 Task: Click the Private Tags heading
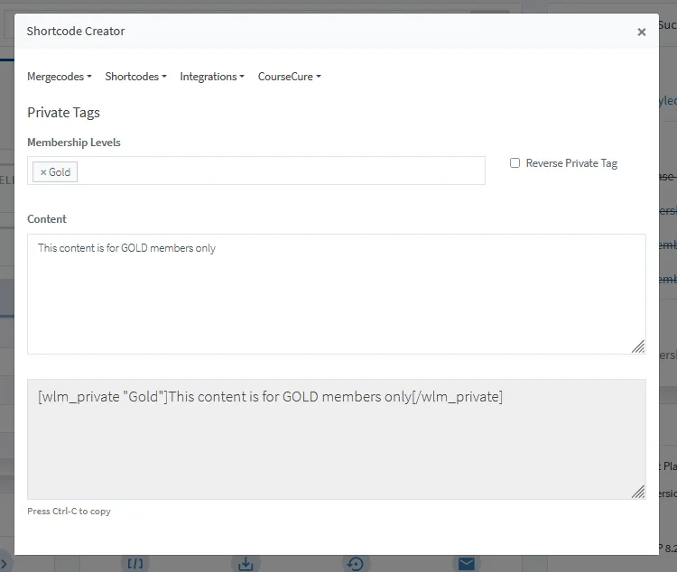coord(63,113)
